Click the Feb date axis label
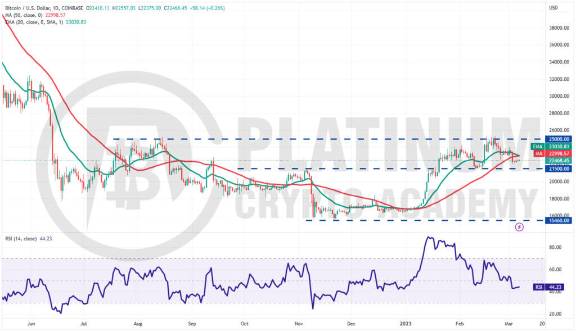This screenshot has width=576, height=332. click(x=460, y=324)
